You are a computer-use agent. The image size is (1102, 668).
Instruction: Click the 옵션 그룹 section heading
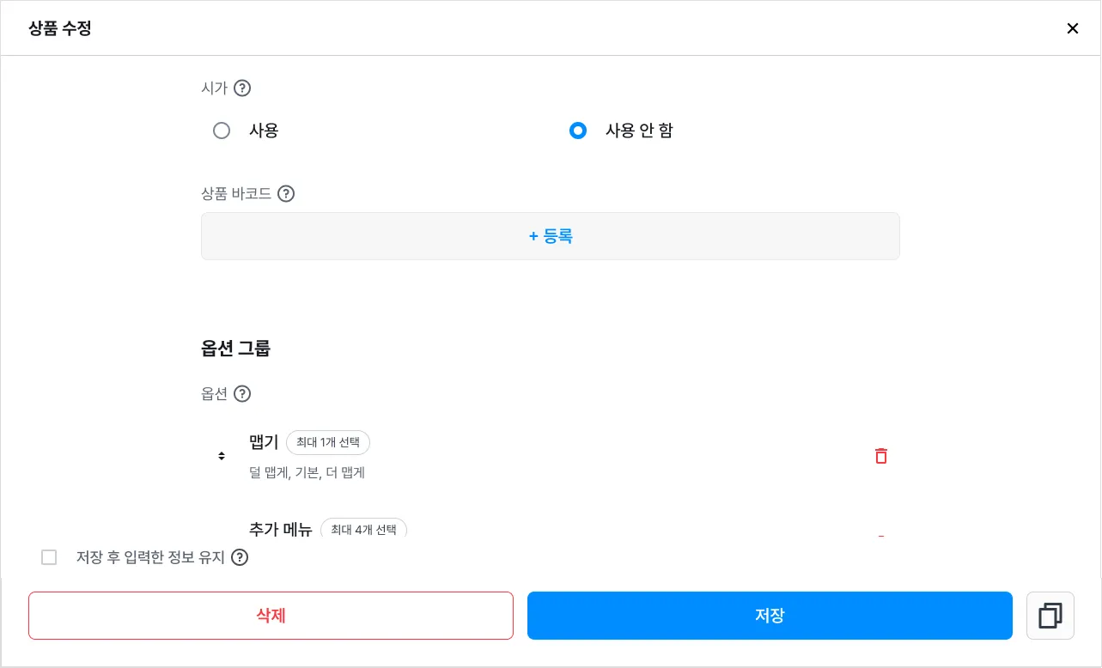point(235,349)
